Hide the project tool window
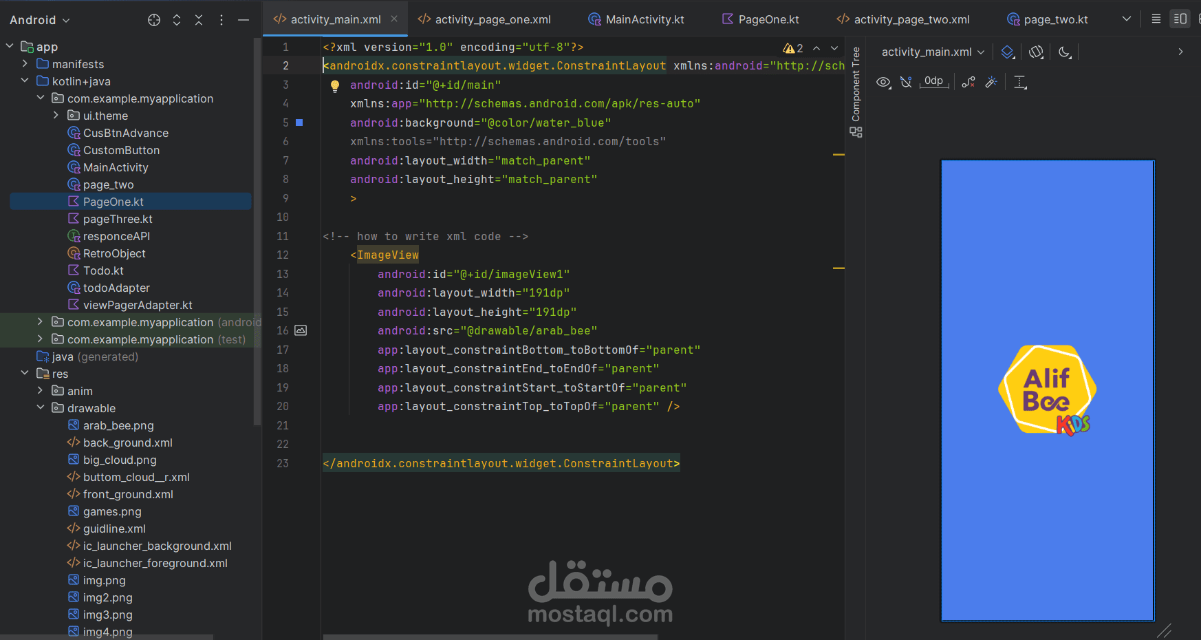This screenshot has height=640, width=1201. pyautogui.click(x=244, y=20)
